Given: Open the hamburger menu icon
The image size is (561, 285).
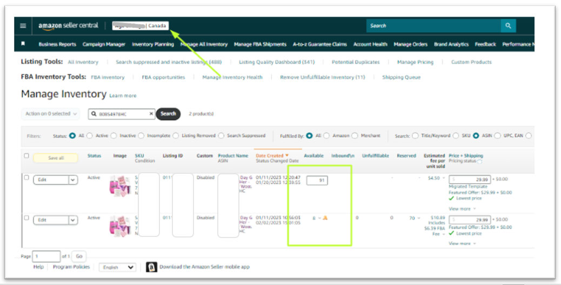Looking at the screenshot, I should [23, 26].
